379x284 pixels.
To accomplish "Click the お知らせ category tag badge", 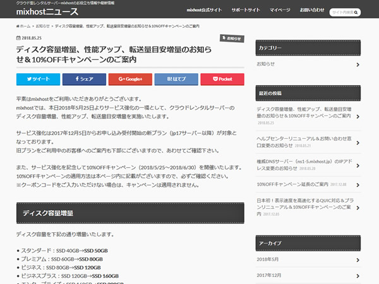I will pyautogui.click(x=232, y=38).
